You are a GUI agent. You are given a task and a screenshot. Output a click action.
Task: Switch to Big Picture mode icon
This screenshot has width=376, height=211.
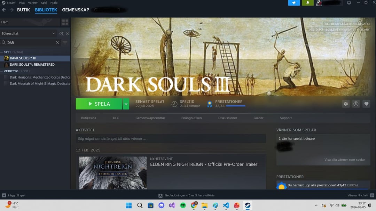[349, 3]
